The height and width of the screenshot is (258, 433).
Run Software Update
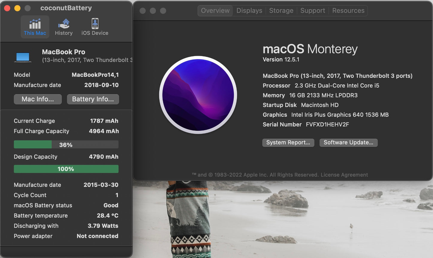click(x=348, y=142)
